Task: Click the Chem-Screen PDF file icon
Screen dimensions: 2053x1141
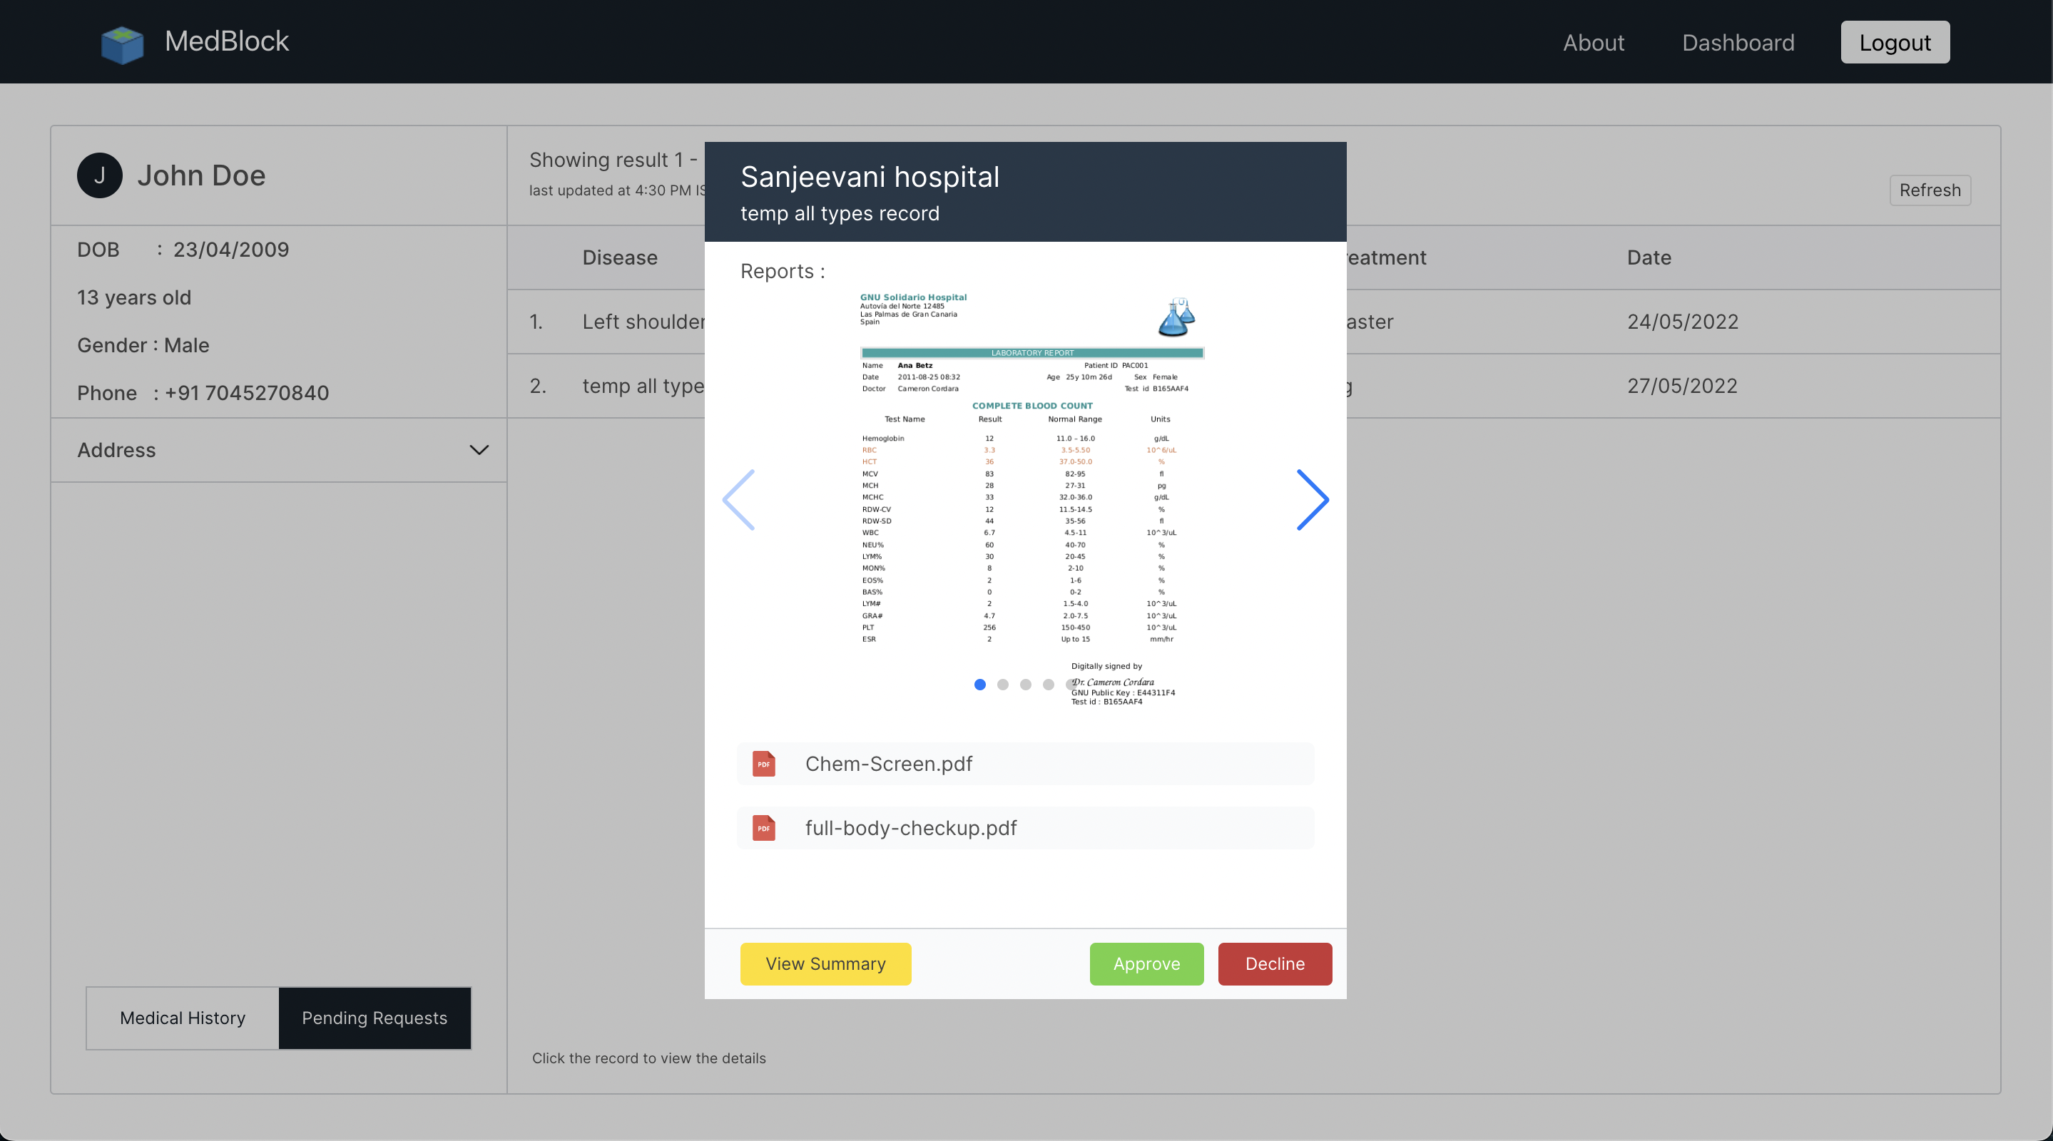Action: coord(763,763)
